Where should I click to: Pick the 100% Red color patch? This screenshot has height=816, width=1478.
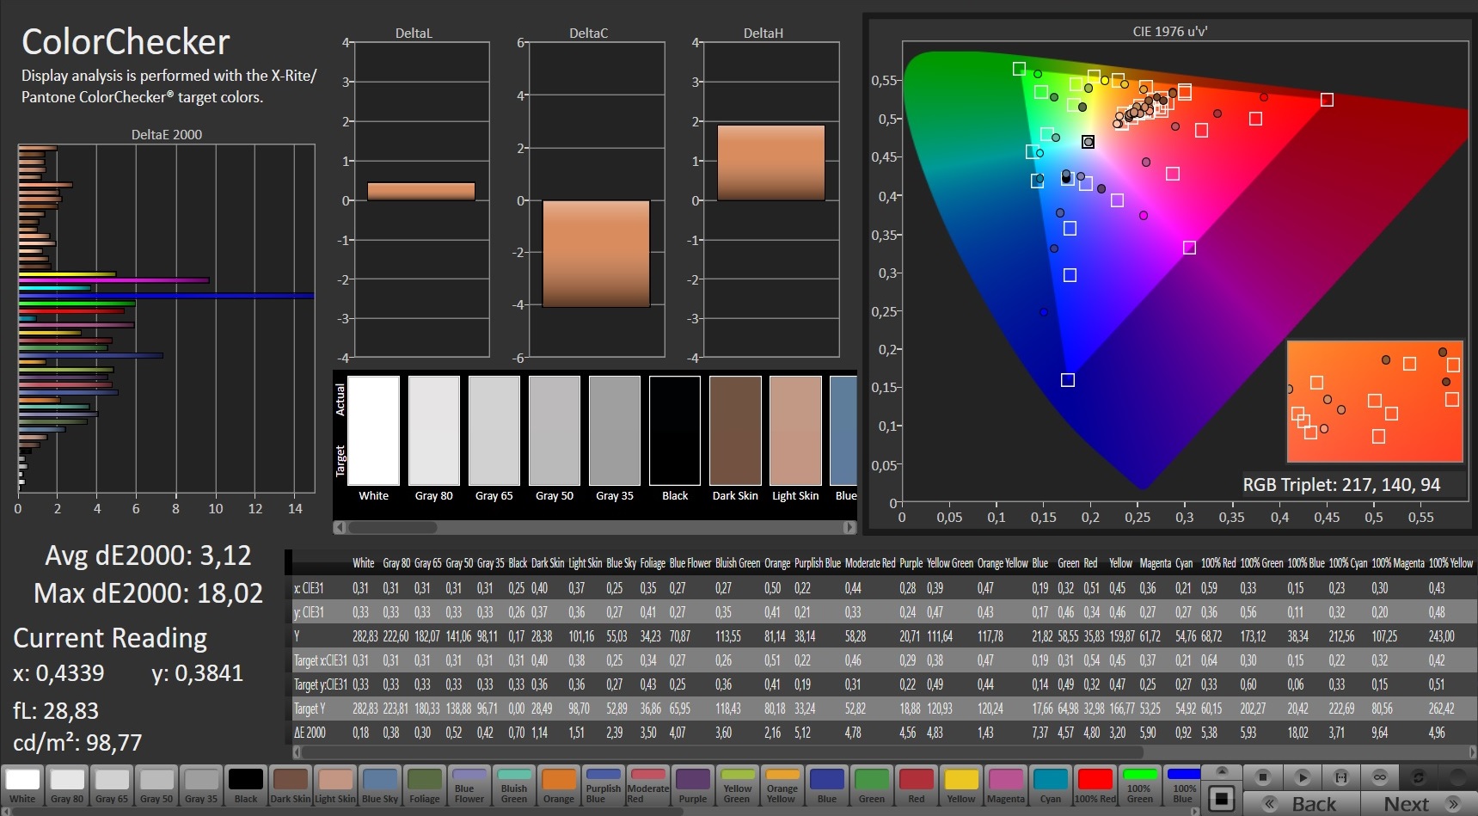[1095, 785]
